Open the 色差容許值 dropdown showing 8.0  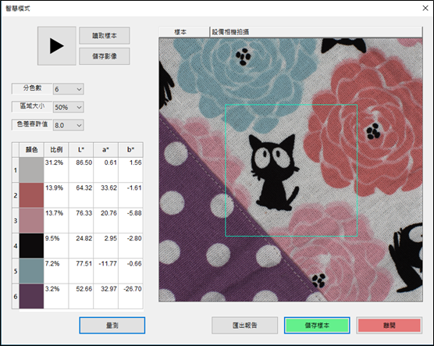pos(69,125)
